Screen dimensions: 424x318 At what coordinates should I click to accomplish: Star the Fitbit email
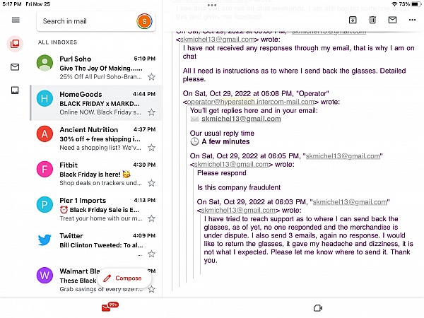pos(151,183)
